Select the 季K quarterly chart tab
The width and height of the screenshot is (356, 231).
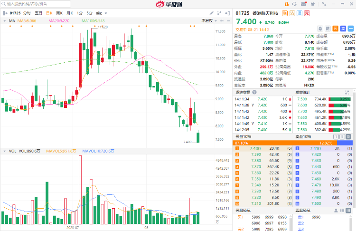99,13
